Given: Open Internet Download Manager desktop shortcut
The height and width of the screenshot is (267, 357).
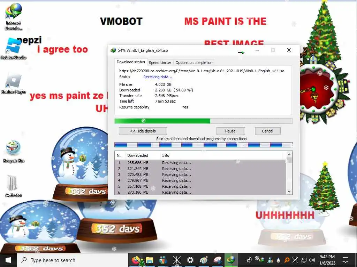Looking at the screenshot, I should pyautogui.click(x=14, y=17).
